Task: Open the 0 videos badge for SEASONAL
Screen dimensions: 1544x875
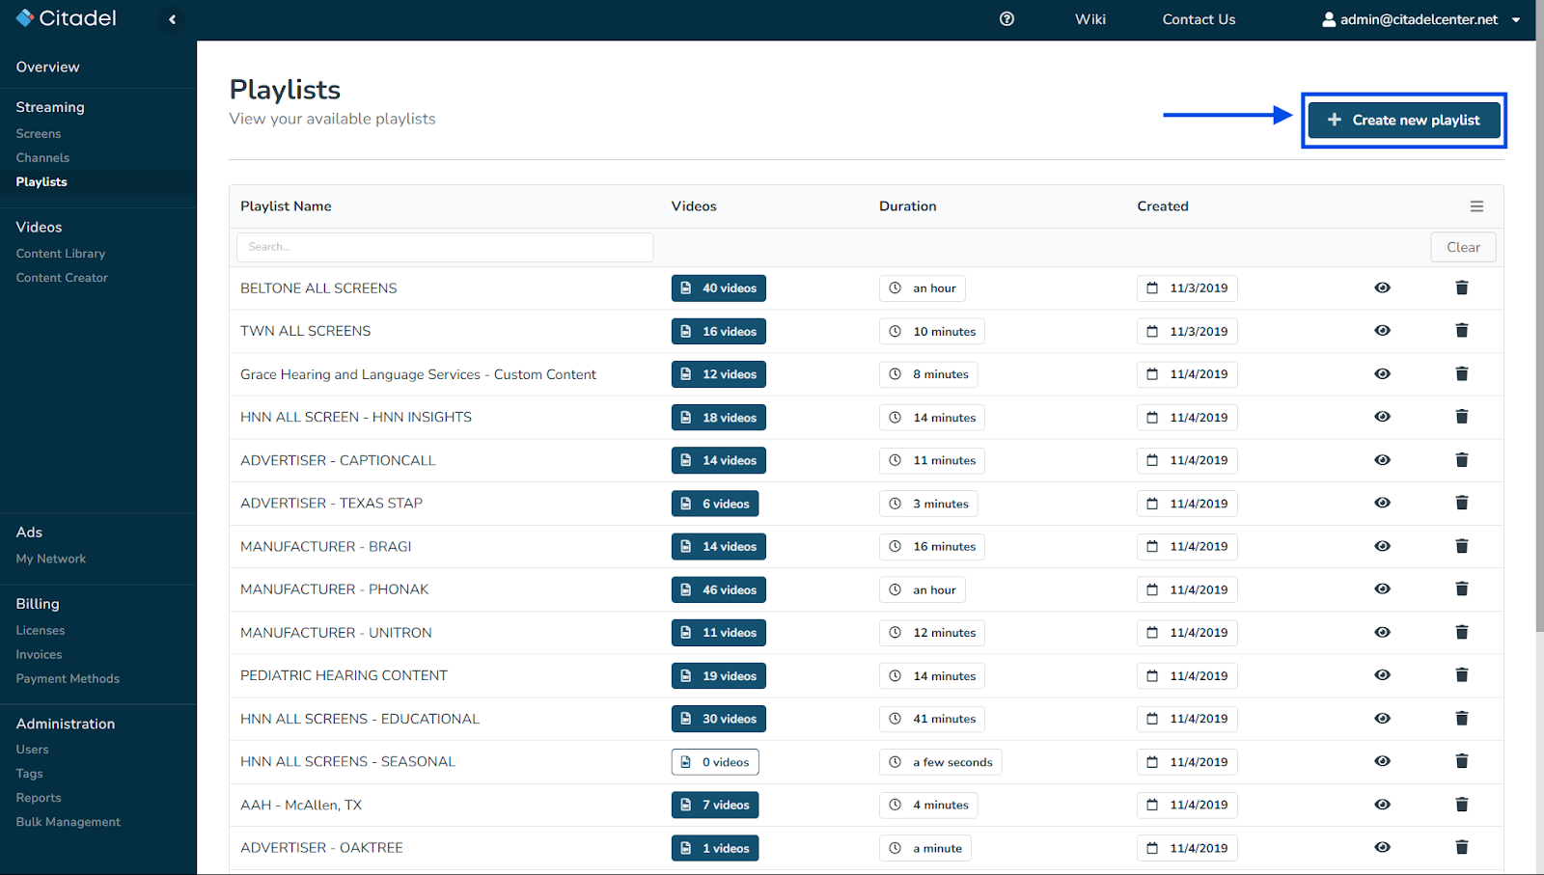Action: pyautogui.click(x=715, y=762)
